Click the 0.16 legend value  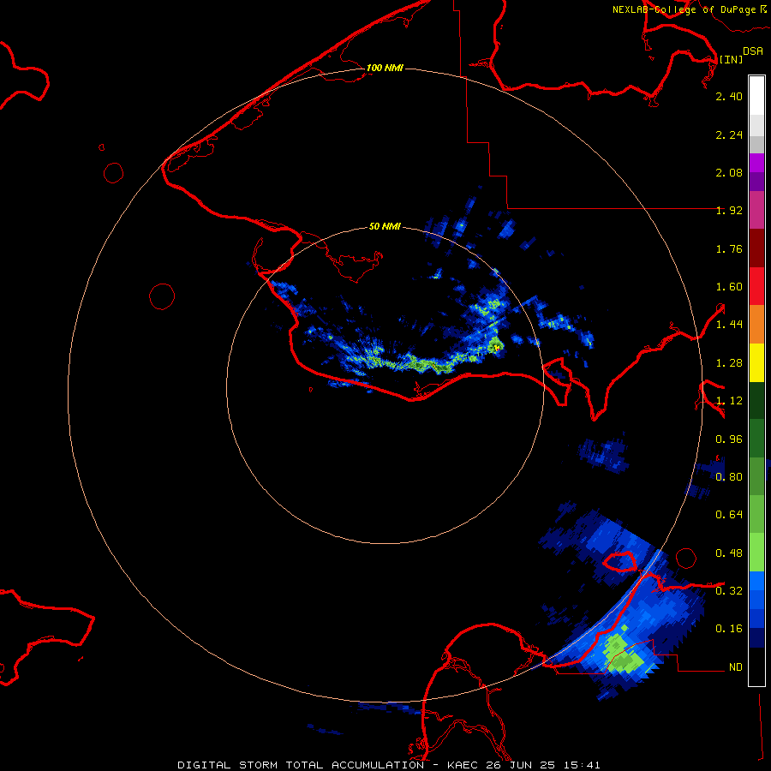729,629
